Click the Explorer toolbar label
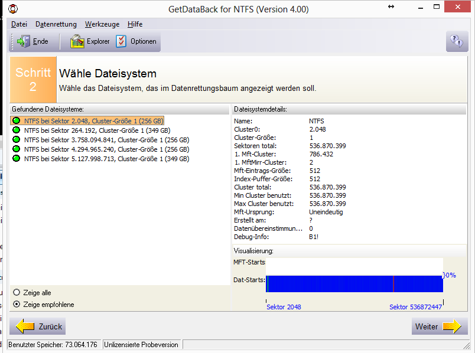The image size is (475, 353). click(x=98, y=41)
